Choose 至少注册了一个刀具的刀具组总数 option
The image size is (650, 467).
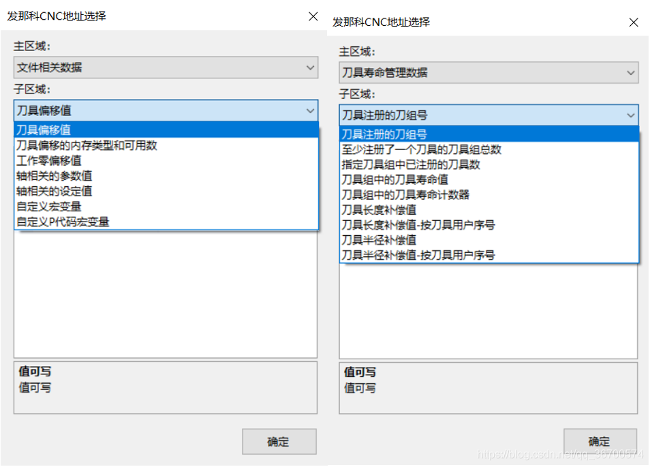pos(489,149)
